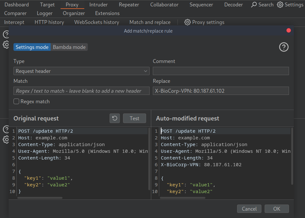
Task: Click the upper help icon on the left edge
Action: (6, 34)
